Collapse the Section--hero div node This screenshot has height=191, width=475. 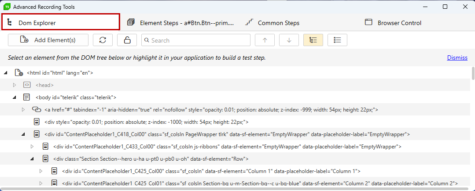32,159
